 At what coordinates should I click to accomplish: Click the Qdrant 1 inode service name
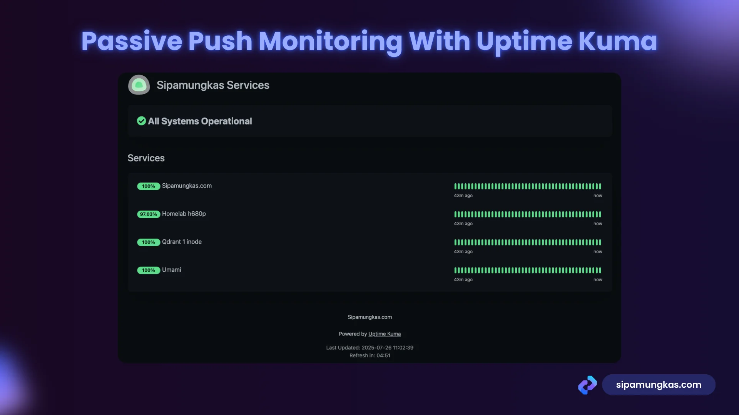pos(182,242)
